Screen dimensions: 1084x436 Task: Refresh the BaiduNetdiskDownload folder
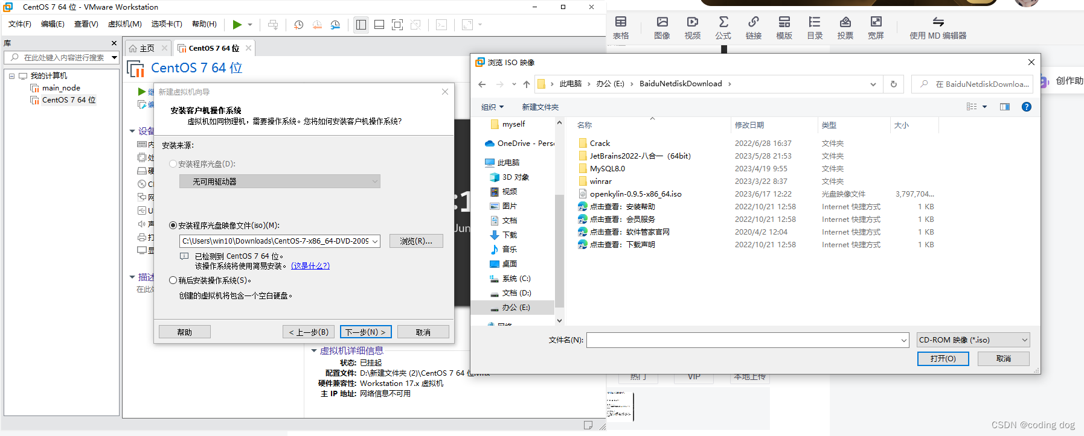(894, 84)
